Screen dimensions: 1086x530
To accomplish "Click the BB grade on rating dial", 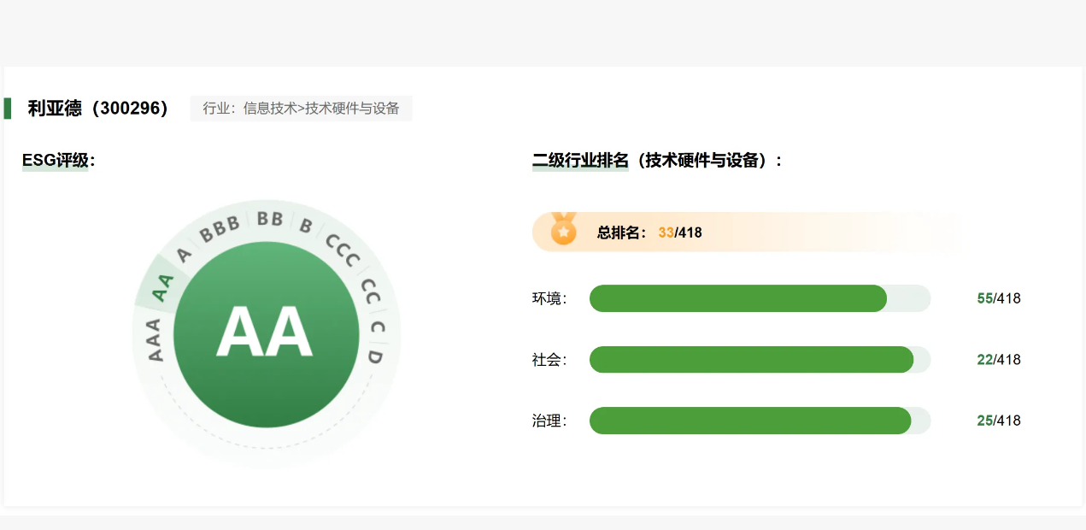I will tap(270, 219).
